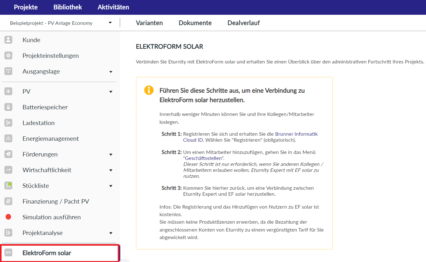
Task: Expand the Wirtschaftlichkeit submenu arrow
Action: [x=111, y=170]
